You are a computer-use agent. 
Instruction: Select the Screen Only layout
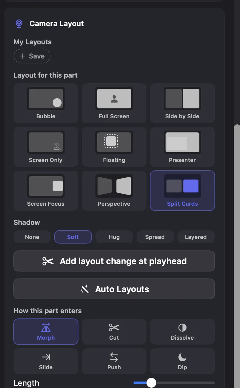coord(46,147)
